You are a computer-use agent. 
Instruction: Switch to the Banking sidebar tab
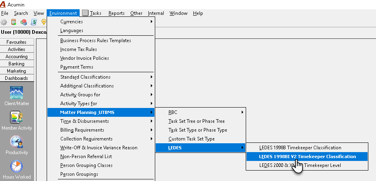pos(16,64)
